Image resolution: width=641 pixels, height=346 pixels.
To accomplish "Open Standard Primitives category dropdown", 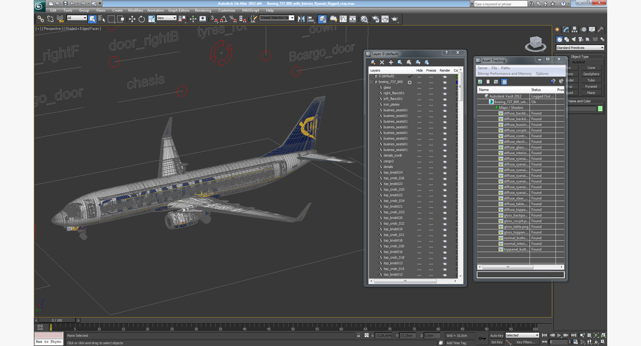I will [580, 48].
